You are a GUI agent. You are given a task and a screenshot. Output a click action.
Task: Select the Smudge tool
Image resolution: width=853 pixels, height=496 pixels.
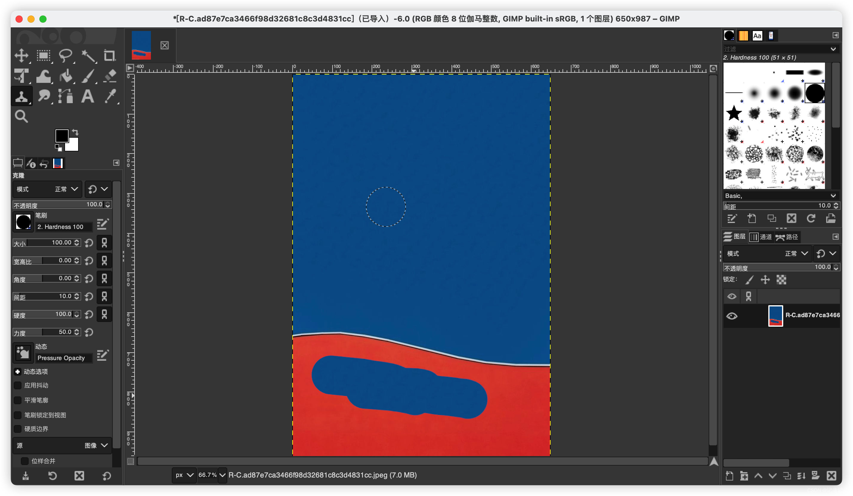44,96
